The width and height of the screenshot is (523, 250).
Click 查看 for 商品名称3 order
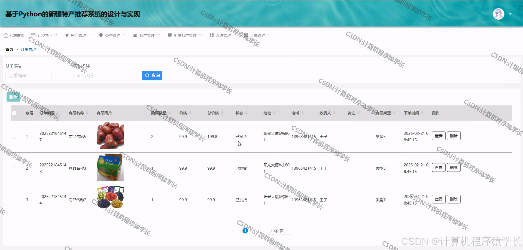[x=439, y=167]
